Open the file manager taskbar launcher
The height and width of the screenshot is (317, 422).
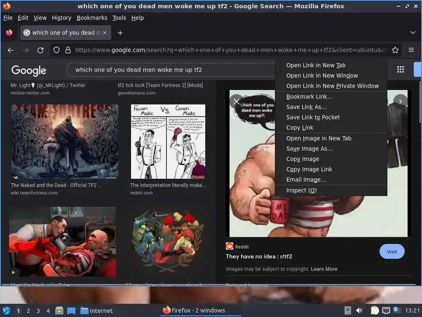click(59, 310)
